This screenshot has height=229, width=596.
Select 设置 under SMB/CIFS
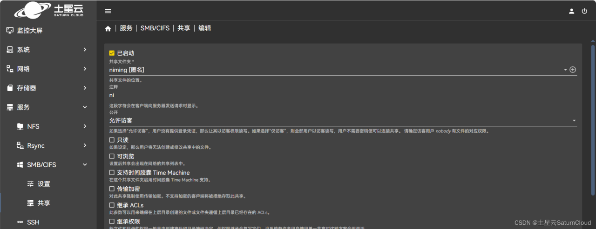tap(48, 184)
